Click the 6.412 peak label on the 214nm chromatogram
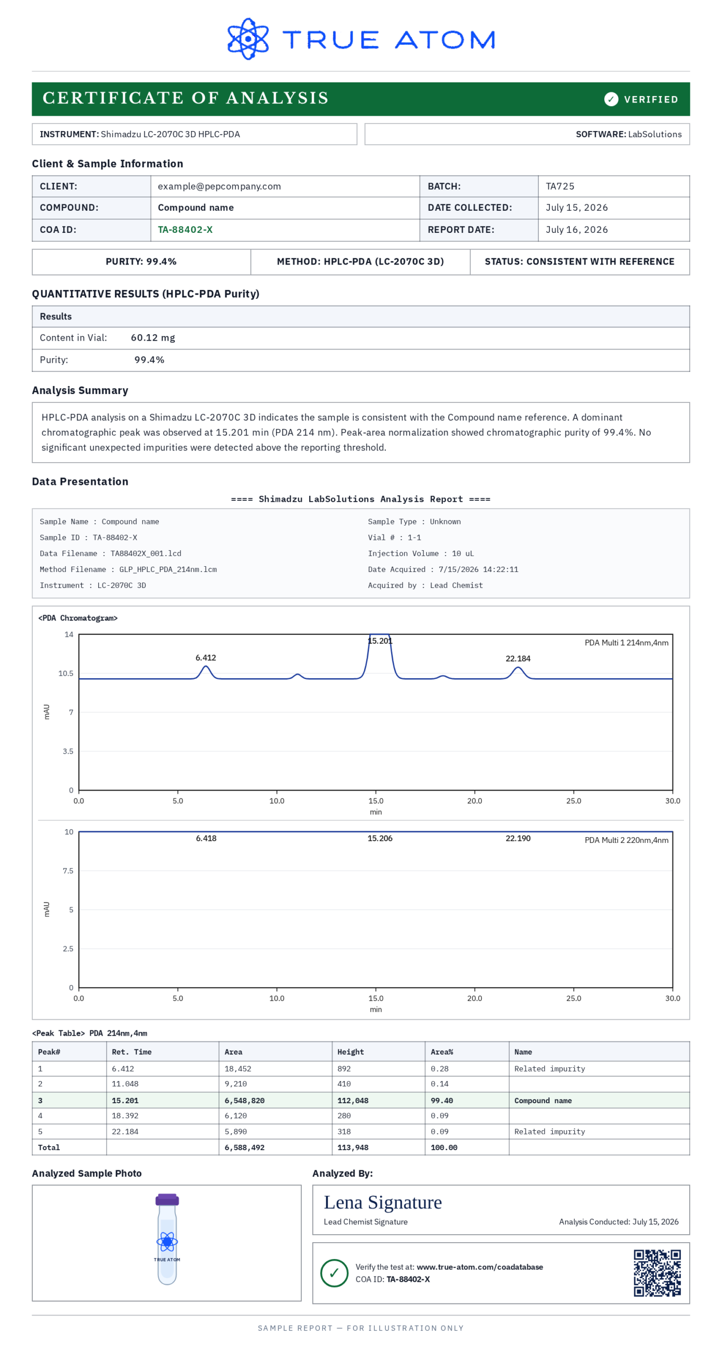 [x=205, y=658]
